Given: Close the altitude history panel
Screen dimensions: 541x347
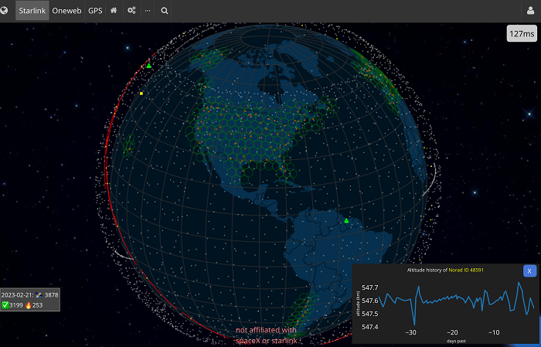Looking at the screenshot, I should pos(529,270).
